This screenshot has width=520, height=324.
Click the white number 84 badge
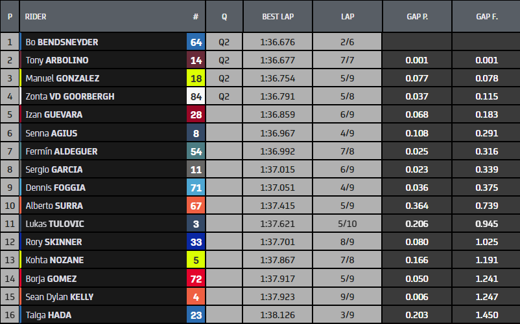[196, 96]
